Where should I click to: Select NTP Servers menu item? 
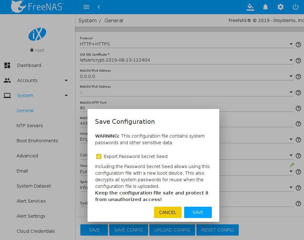(x=29, y=126)
